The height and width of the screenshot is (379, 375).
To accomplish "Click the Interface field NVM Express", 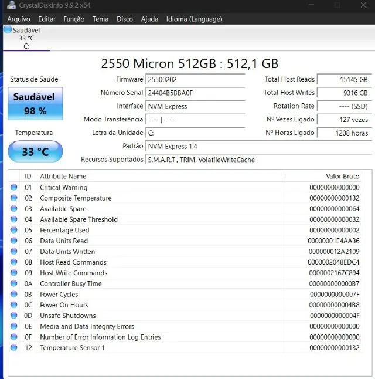I will point(195,106).
